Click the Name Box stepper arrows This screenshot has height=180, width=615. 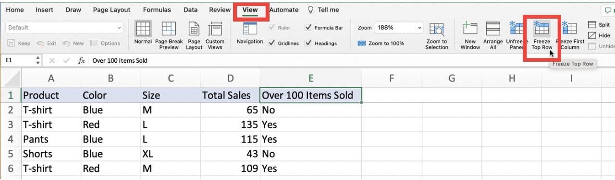pos(38,60)
